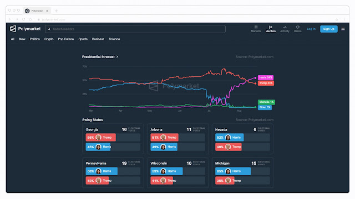Click the Arizona state title
The image size is (355, 199).
coord(156,130)
